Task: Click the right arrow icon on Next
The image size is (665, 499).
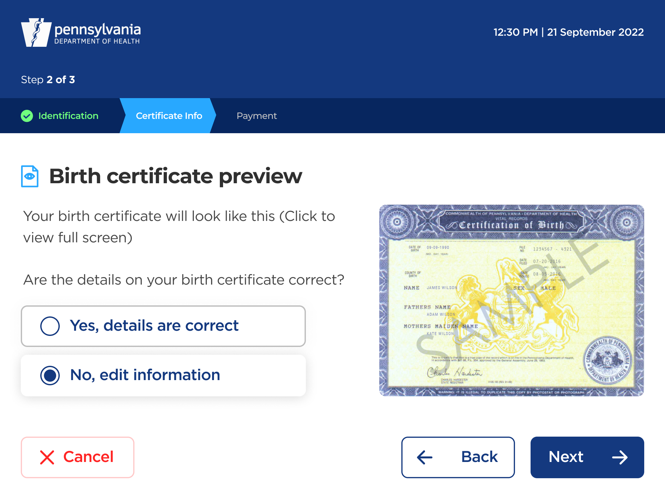Action: pyautogui.click(x=620, y=457)
